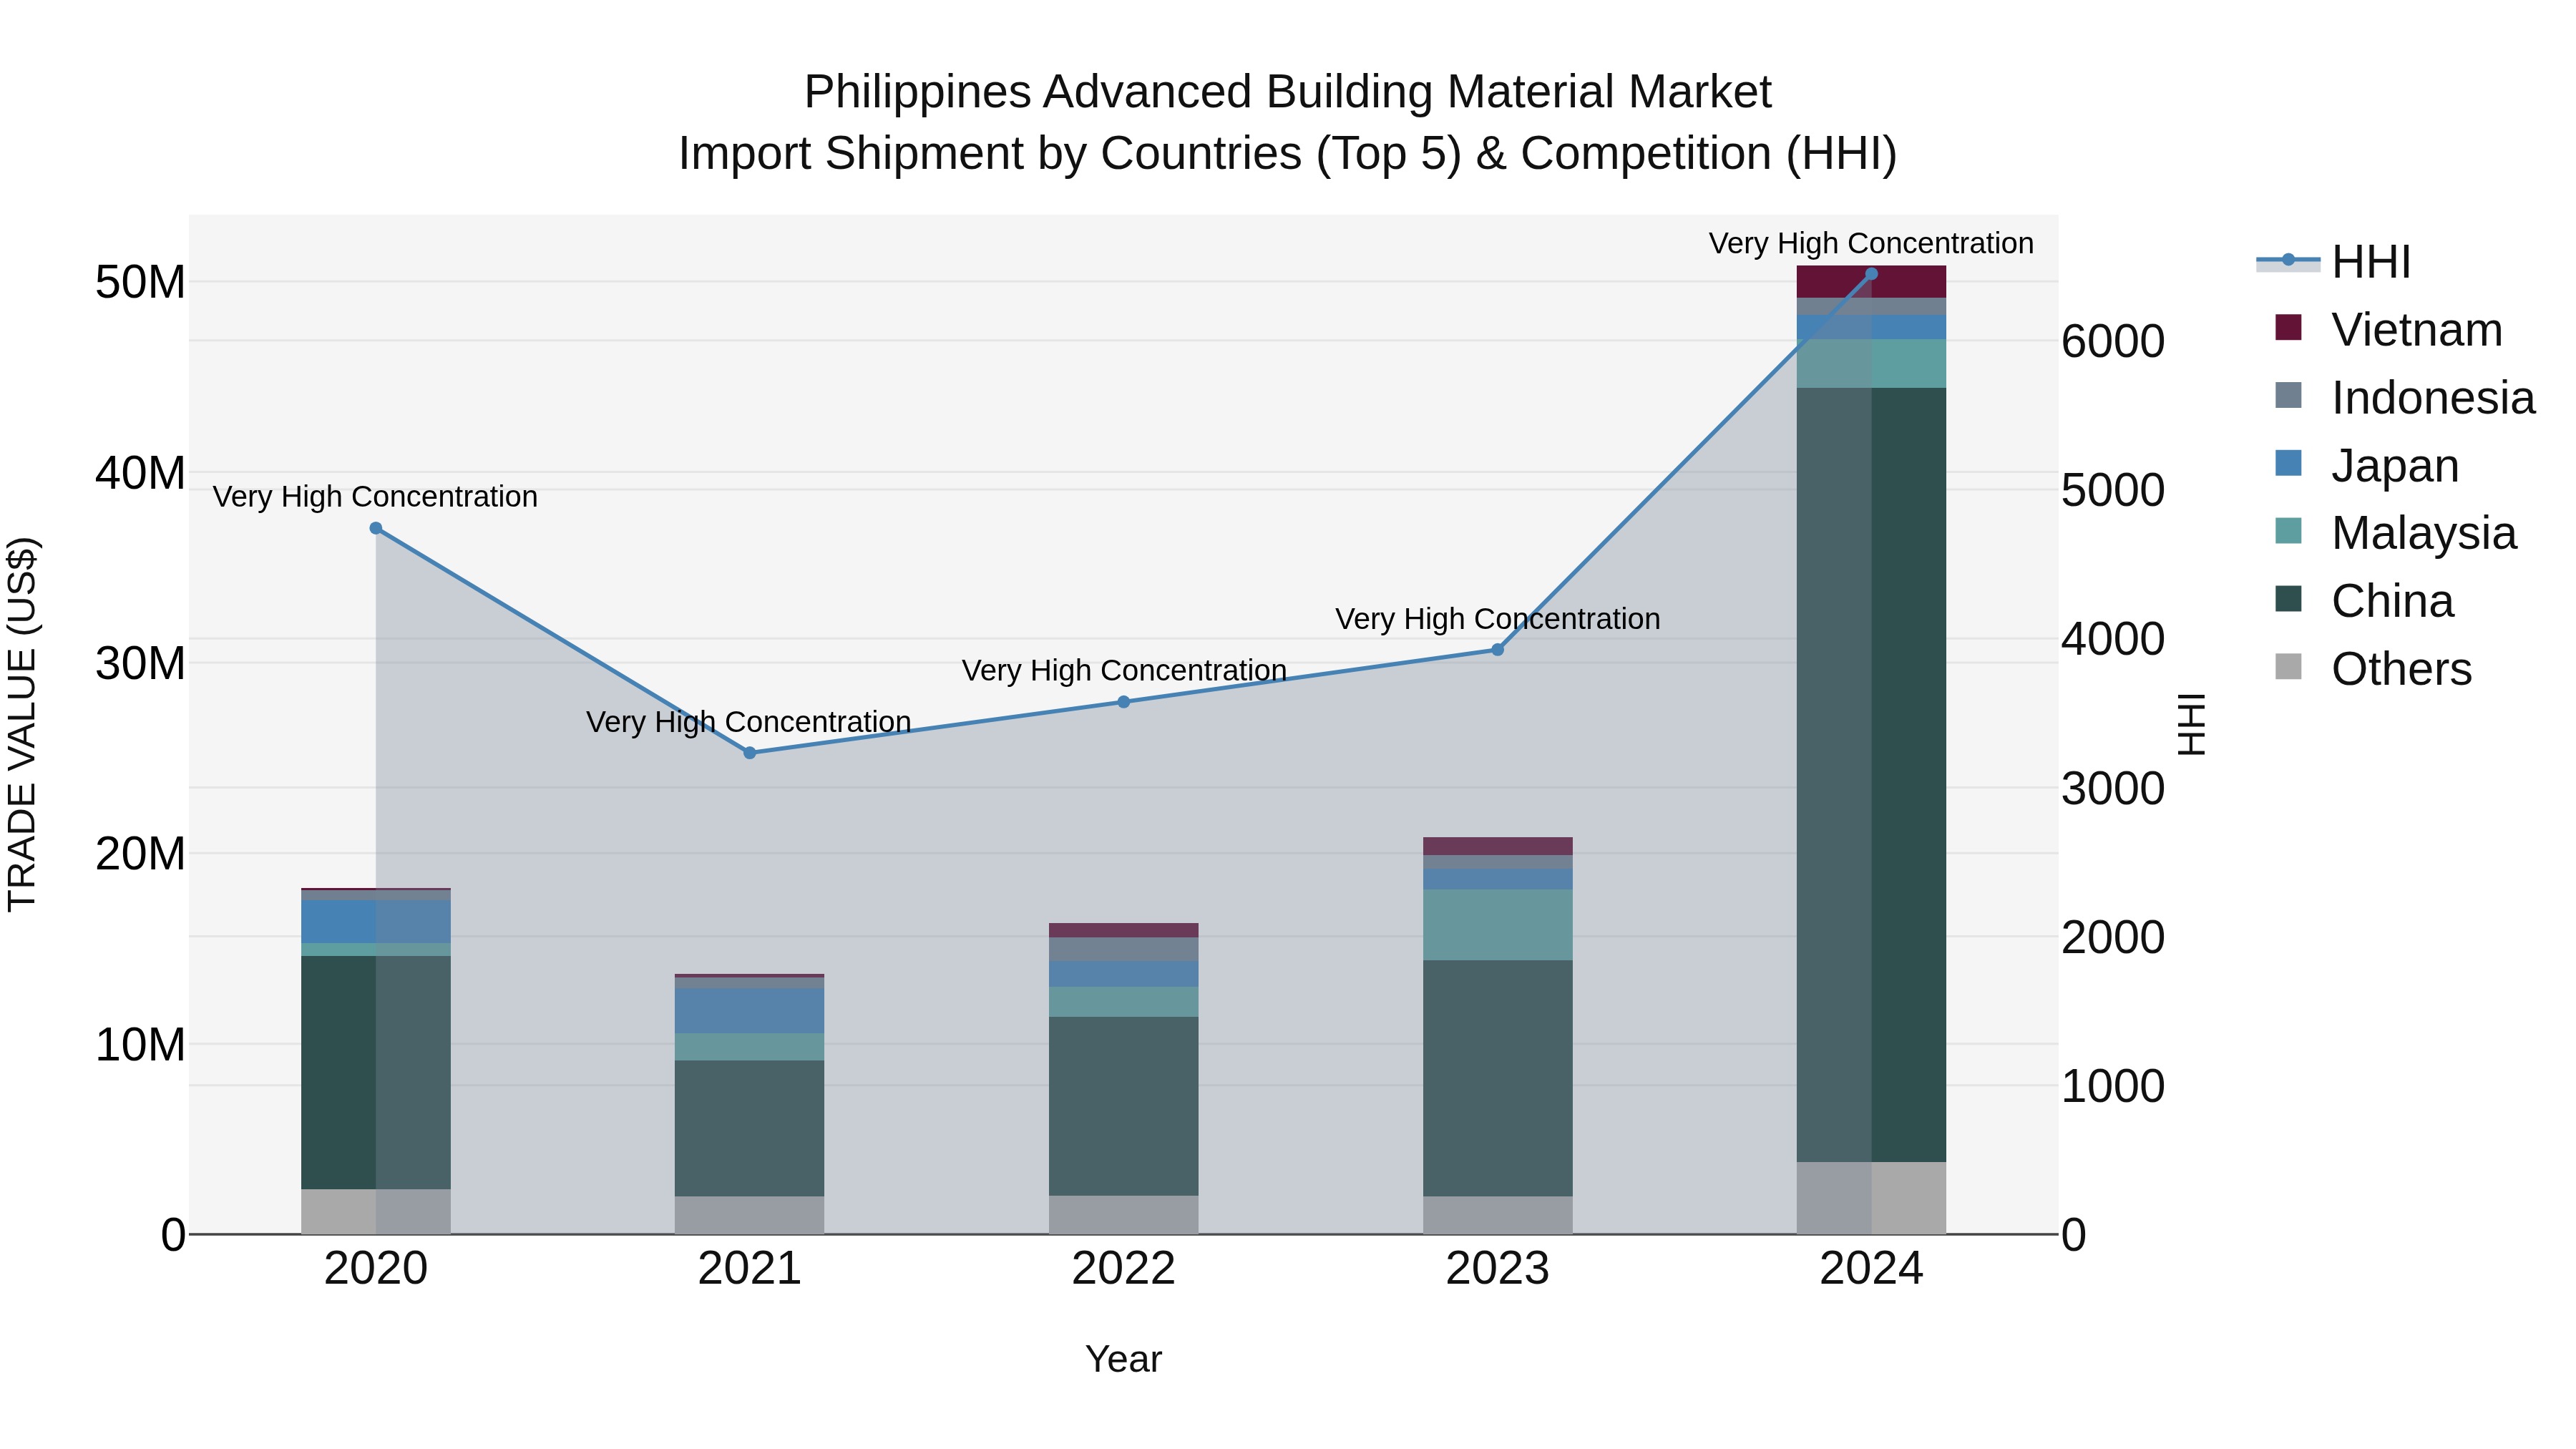Click the China segment of 2020 bar
This screenshot has width=2576, height=1449.
tap(376, 1072)
